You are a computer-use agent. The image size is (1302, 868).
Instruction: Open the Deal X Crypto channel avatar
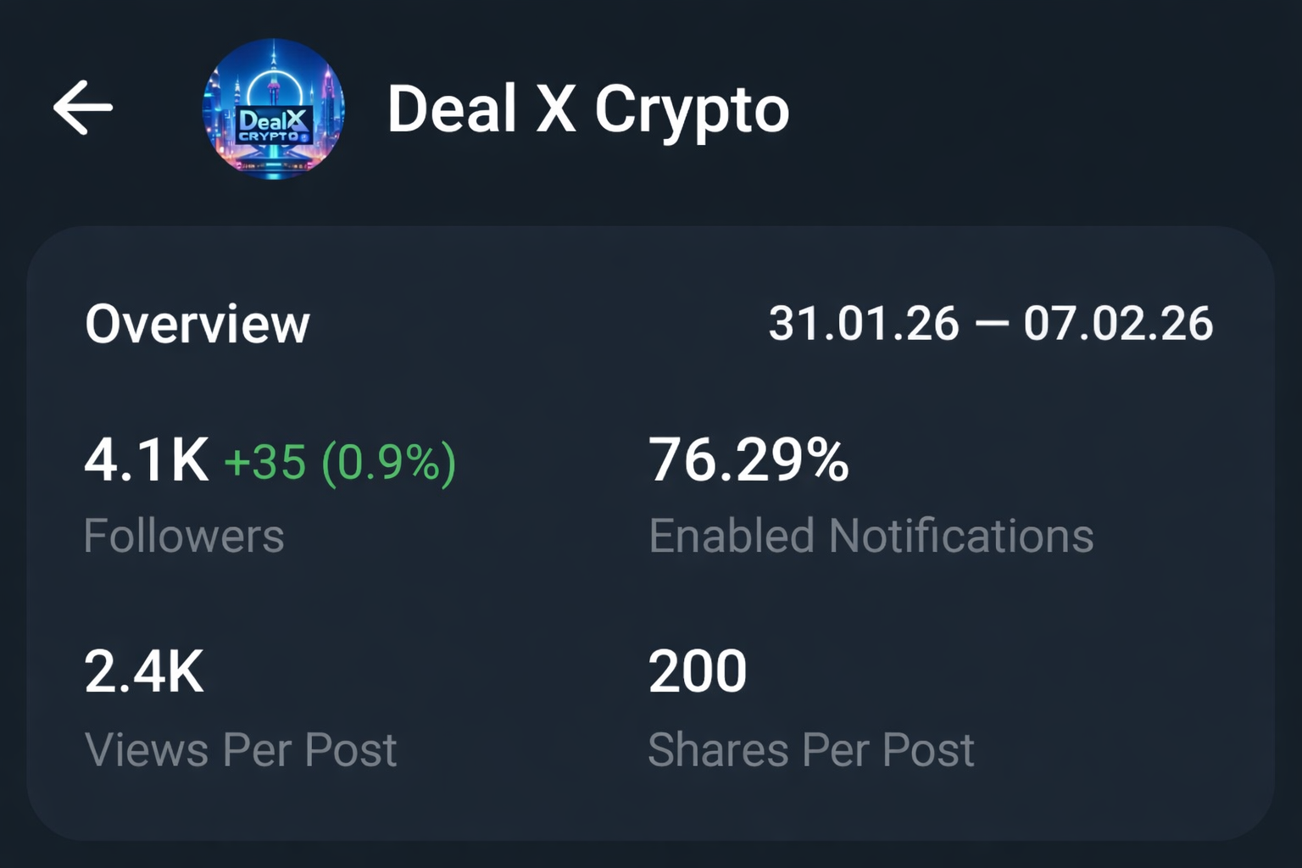(x=274, y=108)
